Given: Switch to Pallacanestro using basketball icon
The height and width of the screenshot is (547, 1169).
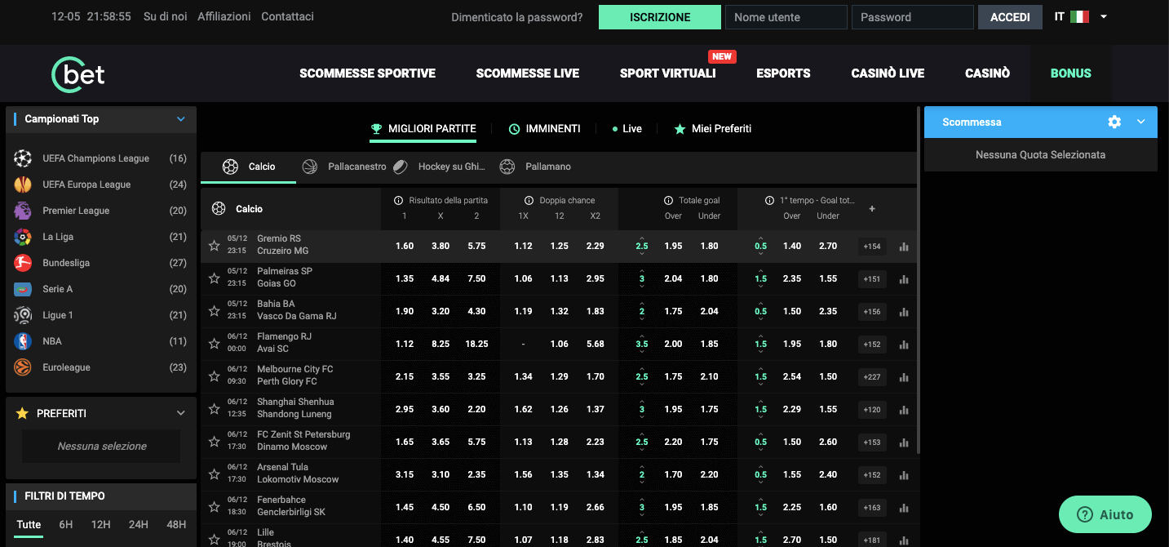Looking at the screenshot, I should point(310,167).
